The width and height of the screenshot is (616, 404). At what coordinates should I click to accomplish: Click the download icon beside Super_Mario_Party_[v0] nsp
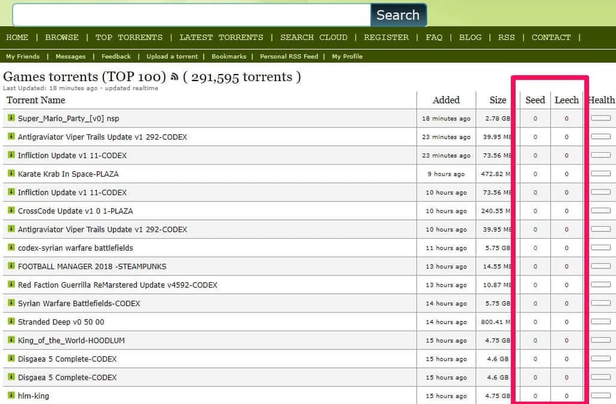(11, 118)
